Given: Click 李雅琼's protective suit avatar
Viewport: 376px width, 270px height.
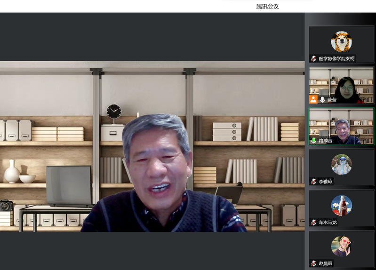Looking at the screenshot, I should [x=341, y=165].
